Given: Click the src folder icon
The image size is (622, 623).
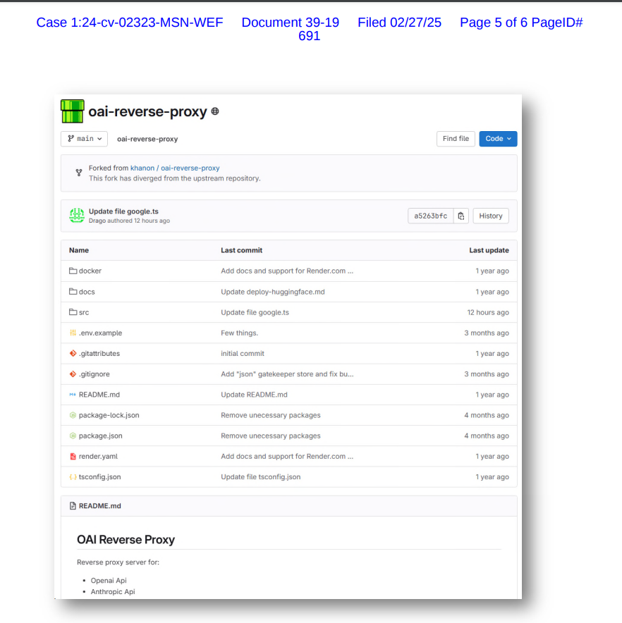Looking at the screenshot, I should pos(73,312).
